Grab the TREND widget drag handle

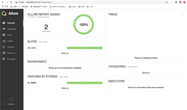pyautogui.click(x=183, y=14)
